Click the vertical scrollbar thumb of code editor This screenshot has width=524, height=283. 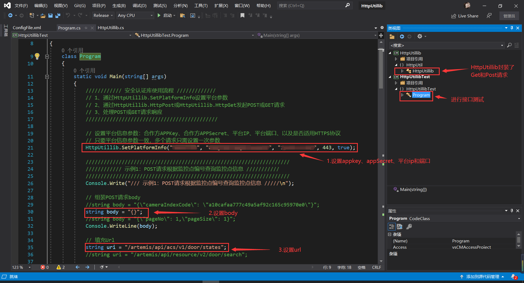click(x=381, y=69)
